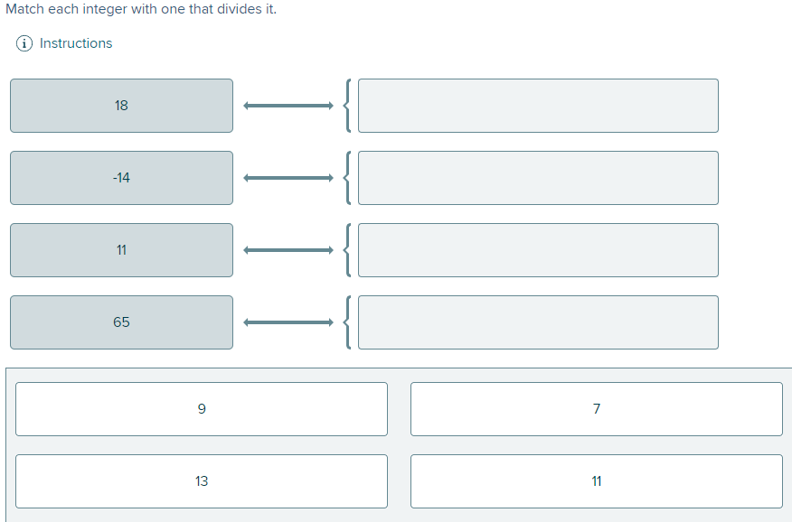This screenshot has width=792, height=522.
Task: Select the integer tile labeled 65
Action: (x=121, y=322)
